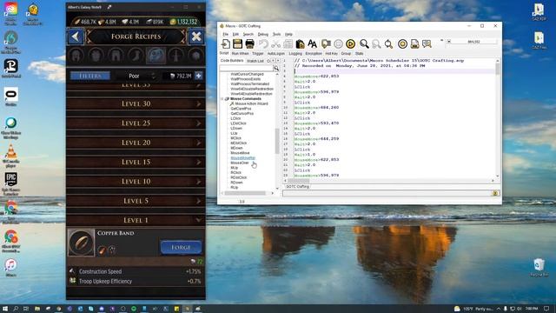Select the pants gear category icon
Viewport: 556px width, 313px height.
pos(116,56)
